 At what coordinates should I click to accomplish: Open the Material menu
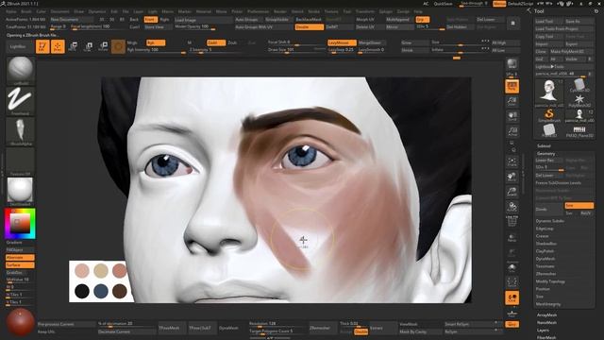[204, 11]
